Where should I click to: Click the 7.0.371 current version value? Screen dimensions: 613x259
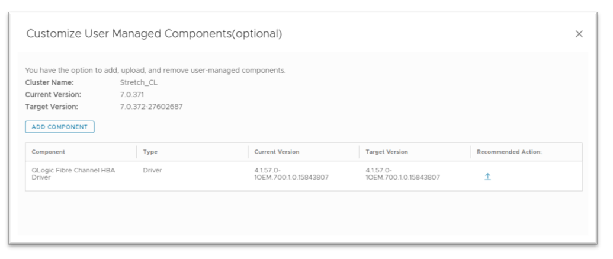point(132,94)
